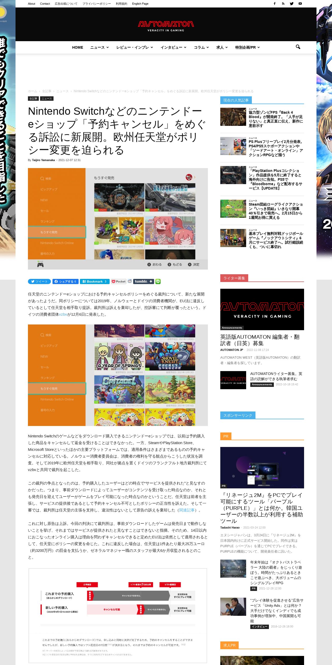Go to HOME in main navigation
The width and height of the screenshot is (332, 665).
tap(78, 47)
